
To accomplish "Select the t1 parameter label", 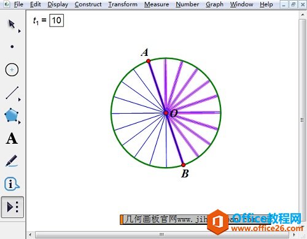I will (x=36, y=21).
